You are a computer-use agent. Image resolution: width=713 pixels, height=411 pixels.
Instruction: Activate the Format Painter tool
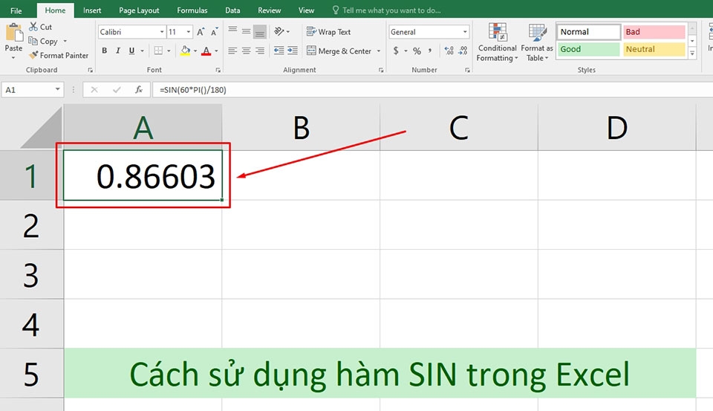tap(59, 55)
